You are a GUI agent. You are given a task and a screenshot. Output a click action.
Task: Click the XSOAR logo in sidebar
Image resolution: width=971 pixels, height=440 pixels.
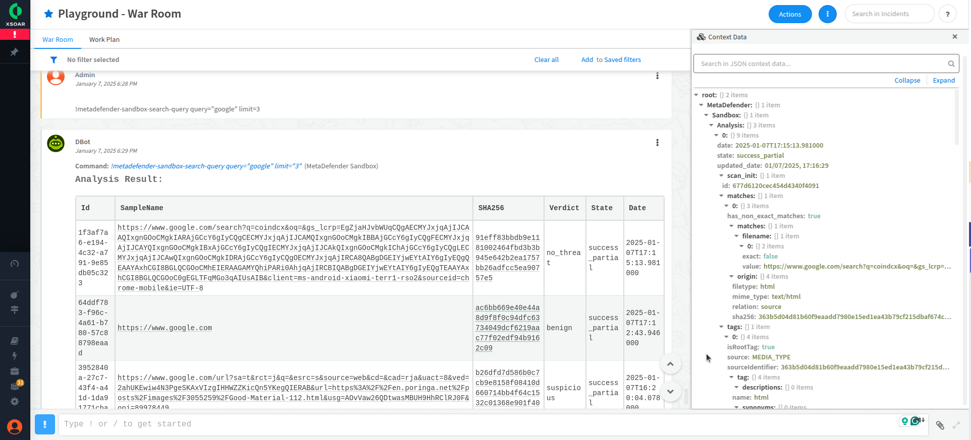pyautogui.click(x=15, y=14)
